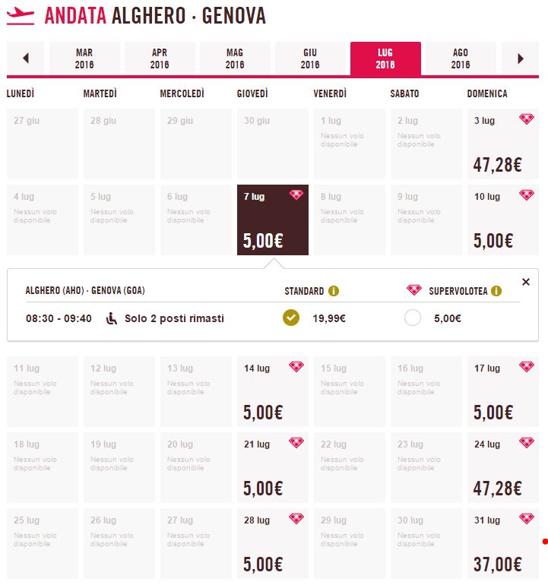
Task: Click the selected 7 lug date cell
Action: pos(273,220)
